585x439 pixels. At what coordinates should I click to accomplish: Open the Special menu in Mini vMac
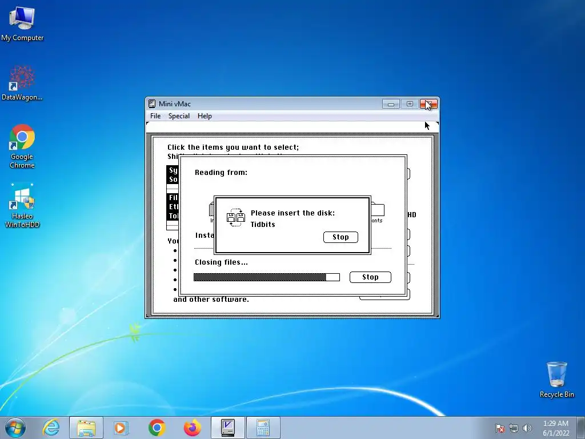179,116
